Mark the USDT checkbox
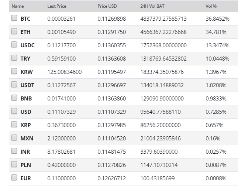This screenshot has height=191, width=238. [x=14, y=85]
